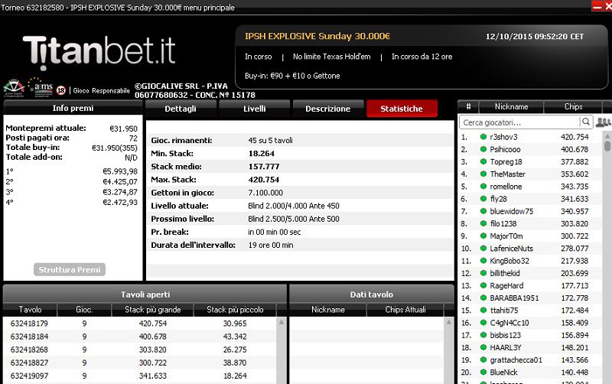Select player LafeniceNuts in the list
The height and width of the screenshot is (384, 612).
[530, 249]
